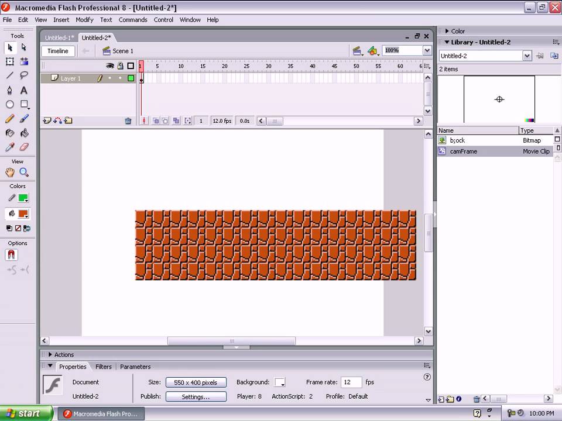Pick the Text tool
The height and width of the screenshot is (421, 562).
pos(24,90)
